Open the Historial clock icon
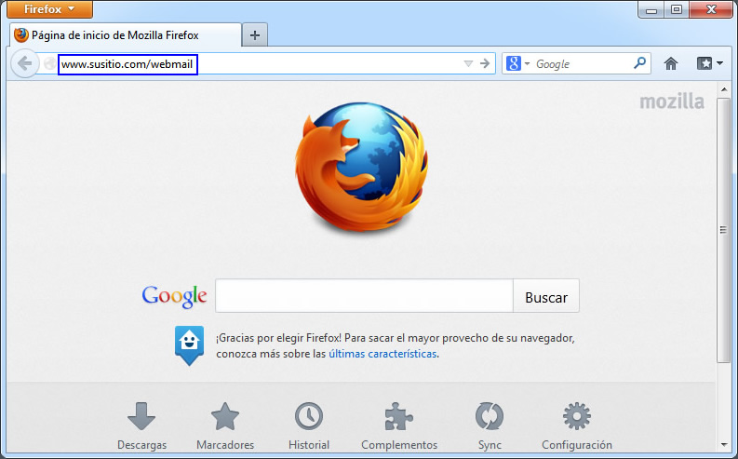738x459 pixels. [x=309, y=417]
